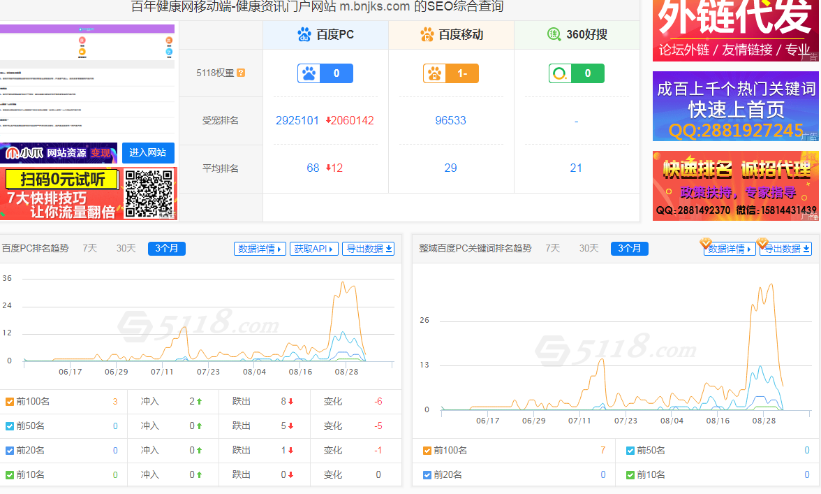Click the 小爪 网站资源变现 banner
The image size is (821, 494).
[x=59, y=153]
